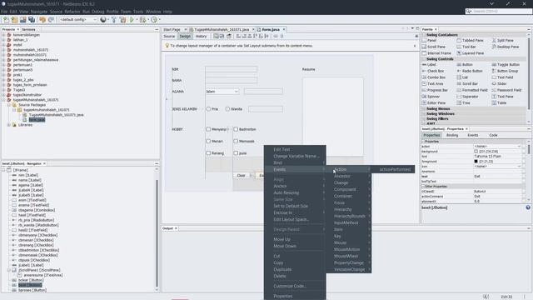Open the Refactor menu
Screen dimensions: 533x300
click(72, 12)
